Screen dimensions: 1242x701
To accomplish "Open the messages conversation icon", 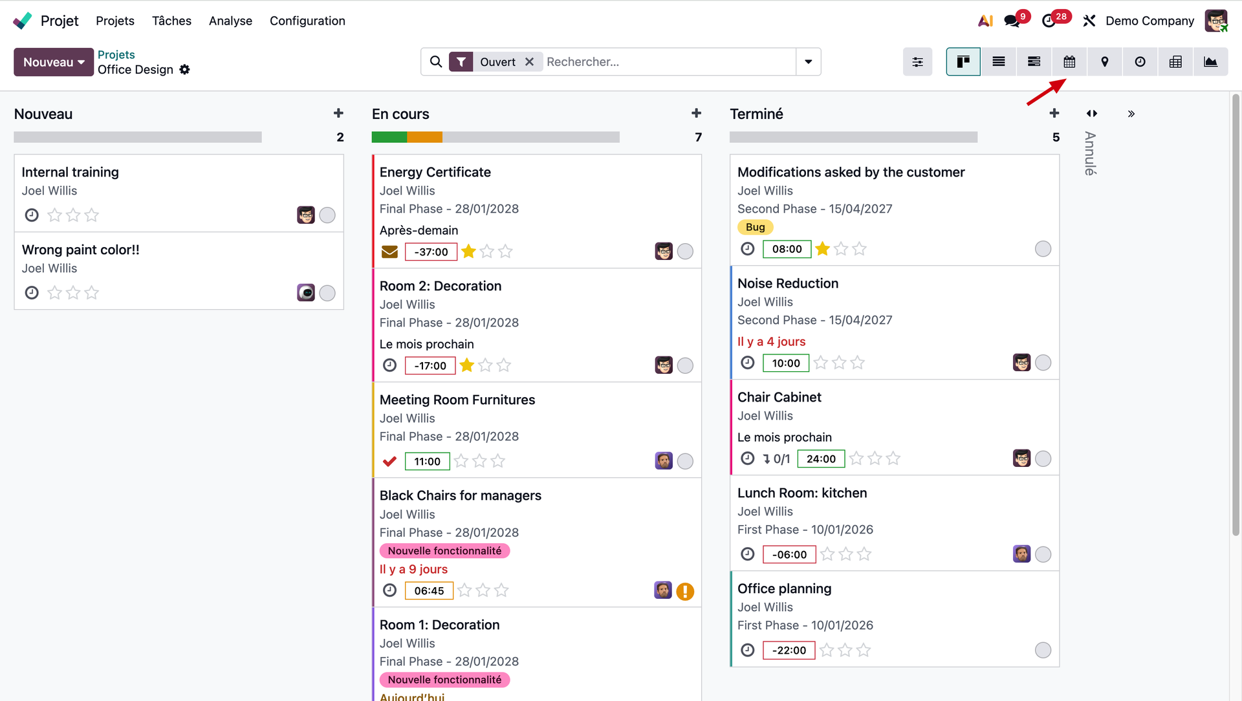I will (x=1012, y=21).
